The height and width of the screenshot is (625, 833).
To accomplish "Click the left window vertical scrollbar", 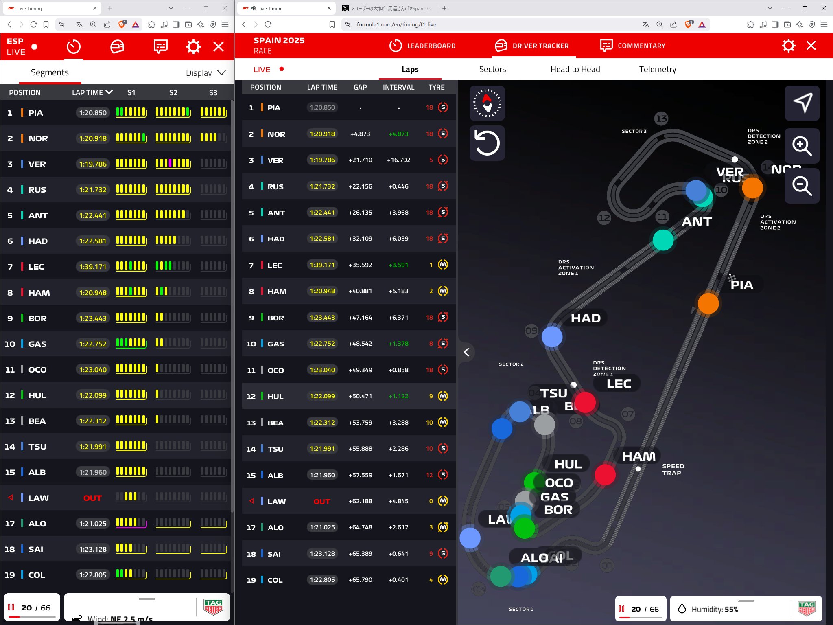I will click(x=232, y=306).
